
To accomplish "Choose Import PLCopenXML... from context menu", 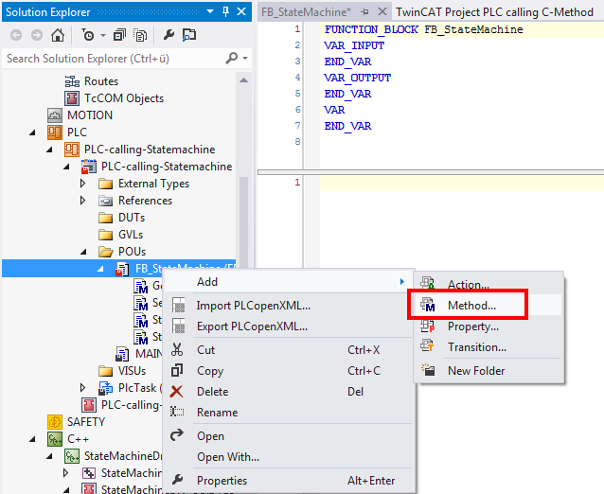I will pyautogui.click(x=289, y=306).
